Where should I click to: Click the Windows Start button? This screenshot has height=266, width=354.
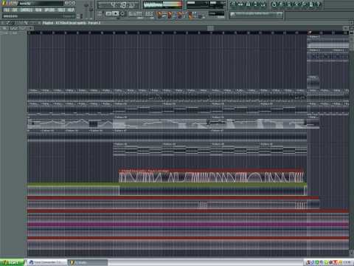click(x=12, y=262)
